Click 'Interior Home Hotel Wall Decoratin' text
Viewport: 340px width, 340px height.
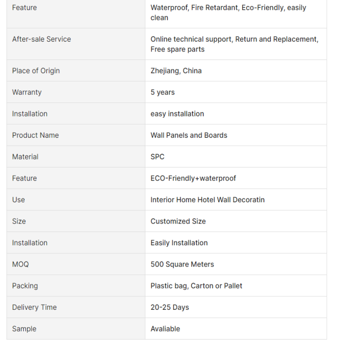pos(207,200)
